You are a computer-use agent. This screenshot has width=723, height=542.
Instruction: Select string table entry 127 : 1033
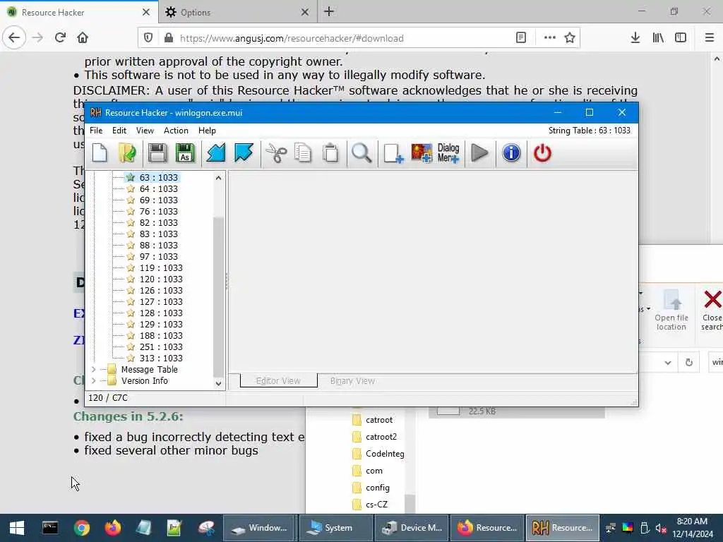(161, 302)
